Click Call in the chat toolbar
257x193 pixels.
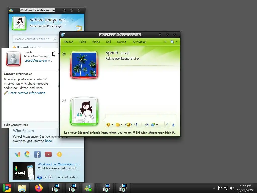coord(108,42)
